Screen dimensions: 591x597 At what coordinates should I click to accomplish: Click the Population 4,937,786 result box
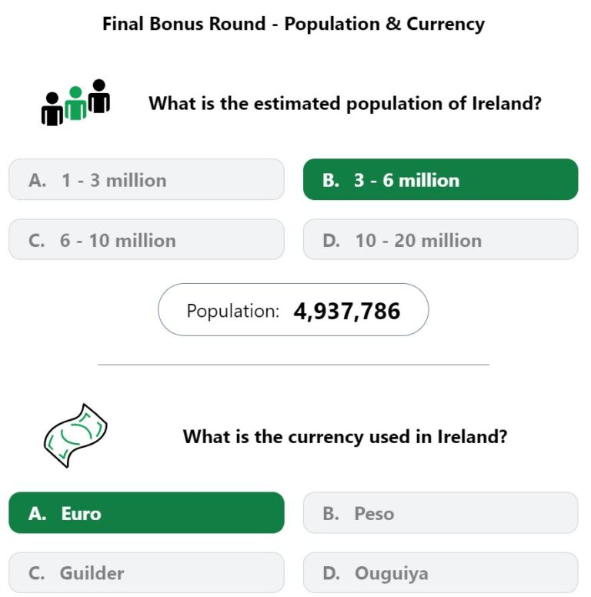293,309
